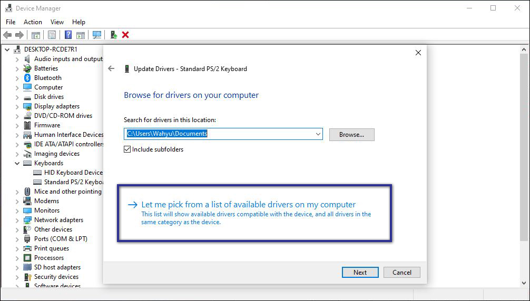Viewport: 530px width, 301px height.
Task: Click the Next button
Action: point(360,272)
